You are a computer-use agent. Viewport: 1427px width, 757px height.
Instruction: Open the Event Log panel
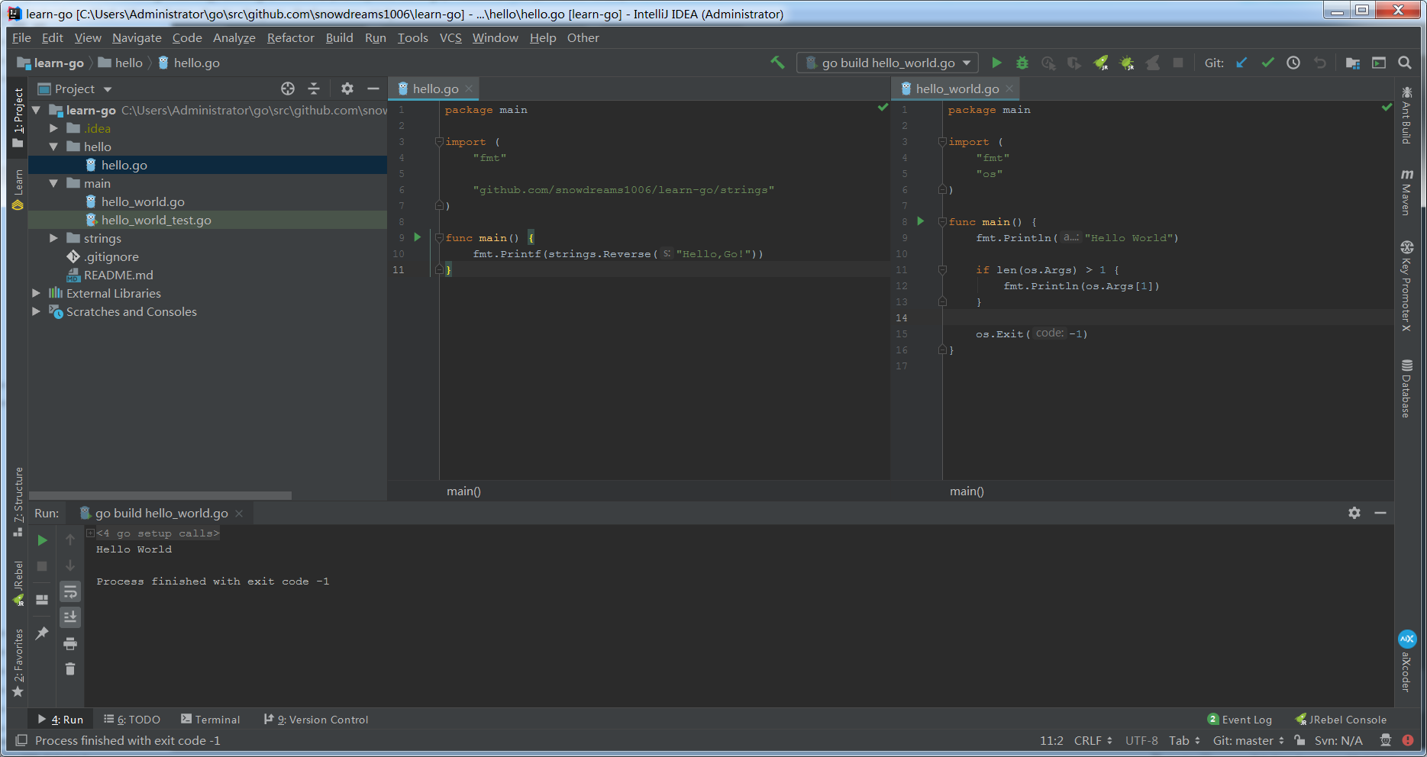[x=1239, y=719]
